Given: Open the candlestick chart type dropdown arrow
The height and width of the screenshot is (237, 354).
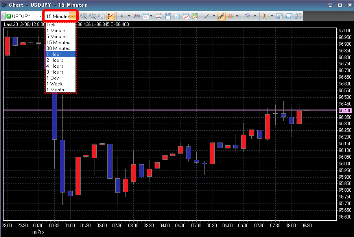Looking at the screenshot, I should [x=272, y=16].
